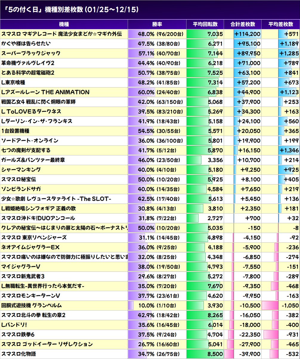Viewport: 300px width, 359px height.
Task: Click the ネオアイムジャグラーEX machine name
Action: click(x=30, y=247)
